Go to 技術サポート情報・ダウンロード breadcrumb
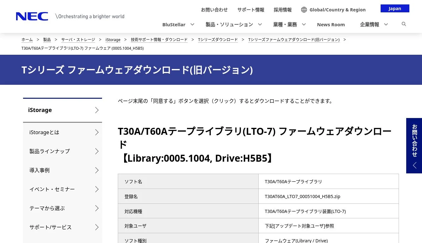 pyautogui.click(x=159, y=40)
